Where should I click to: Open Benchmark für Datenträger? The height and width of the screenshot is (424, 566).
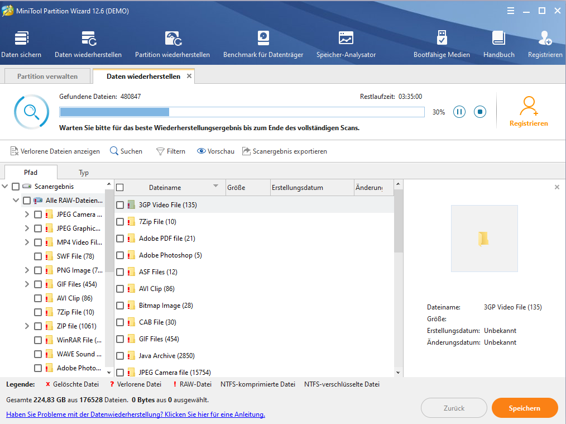[263, 45]
